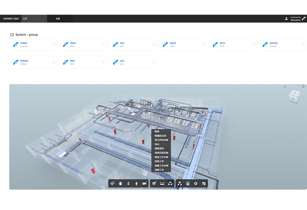Open the Section analysis tool

[x=154, y=184]
